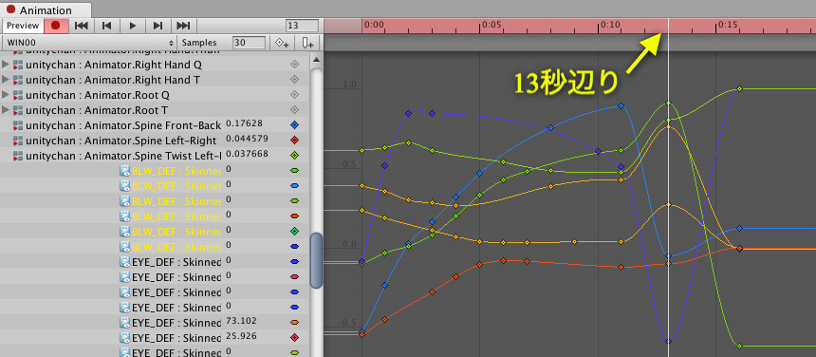
Task: Click the property list scrollbar handle
Action: 316,260
